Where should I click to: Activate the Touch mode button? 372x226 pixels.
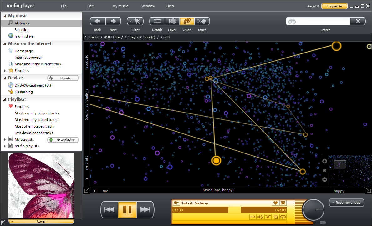point(202,21)
